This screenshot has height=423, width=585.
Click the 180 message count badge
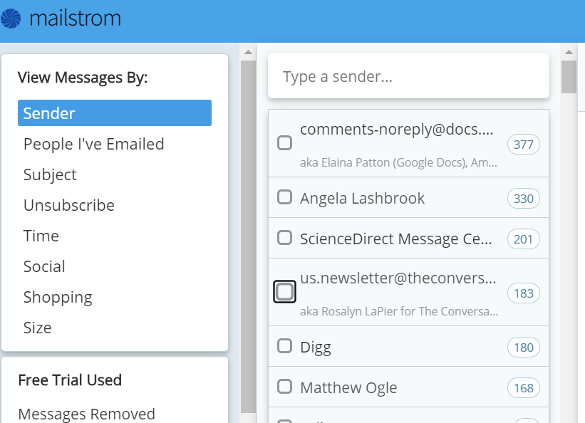(524, 348)
